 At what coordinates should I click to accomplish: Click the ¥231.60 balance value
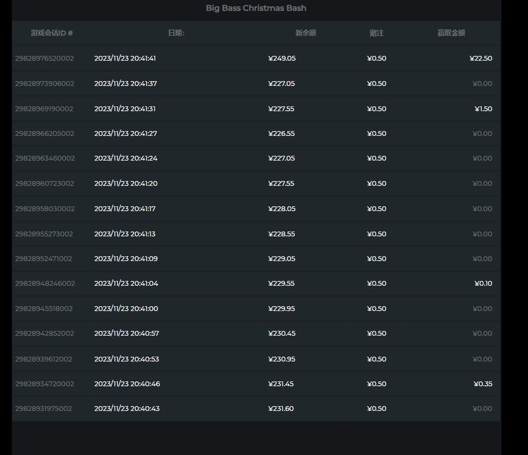pyautogui.click(x=281, y=409)
